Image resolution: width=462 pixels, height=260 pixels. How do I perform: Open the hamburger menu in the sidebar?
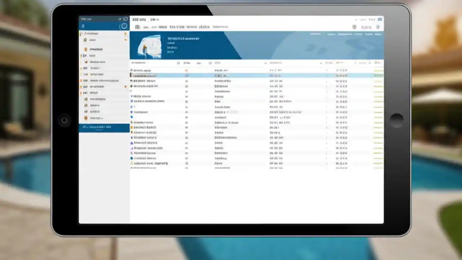pyautogui.click(x=83, y=26)
